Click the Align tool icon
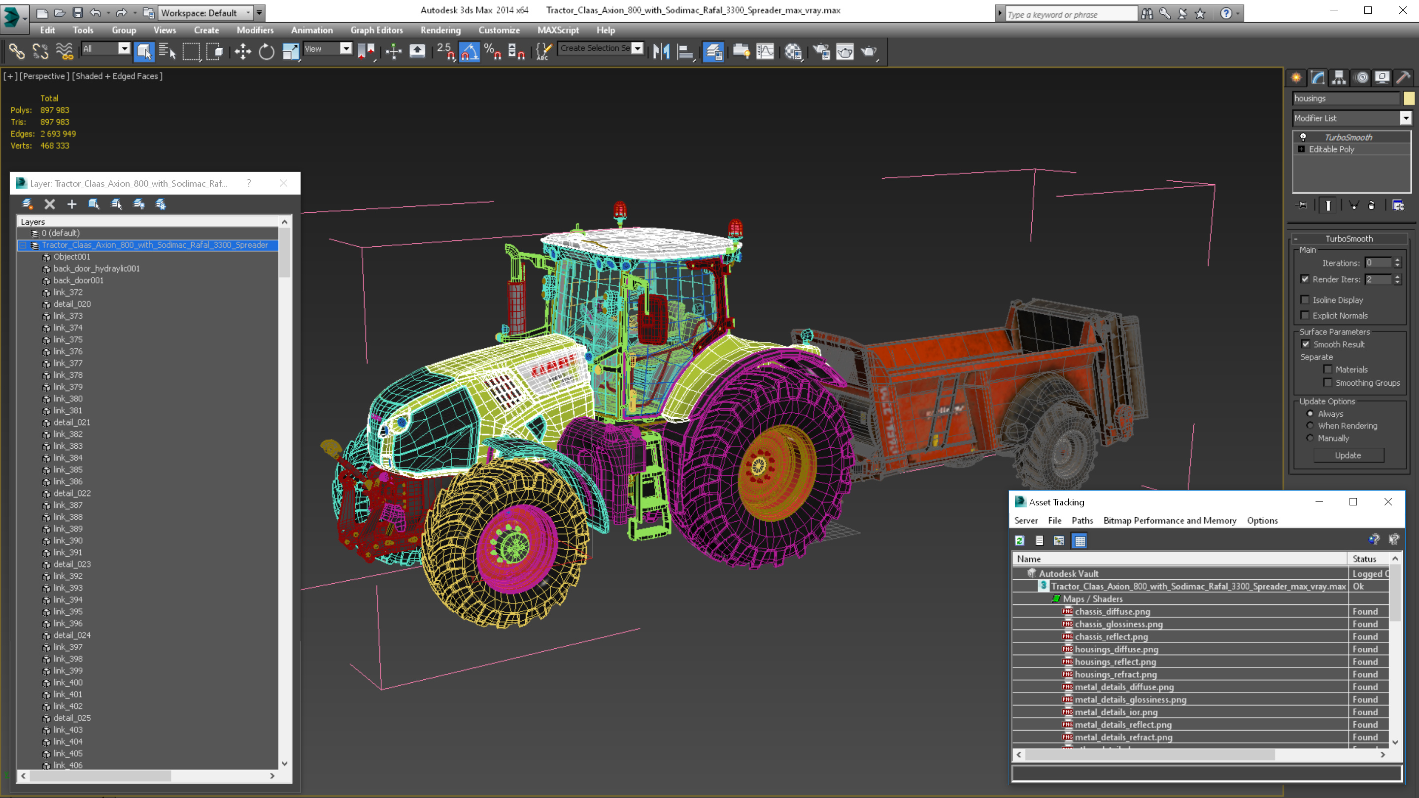This screenshot has height=798, width=1419. click(685, 51)
